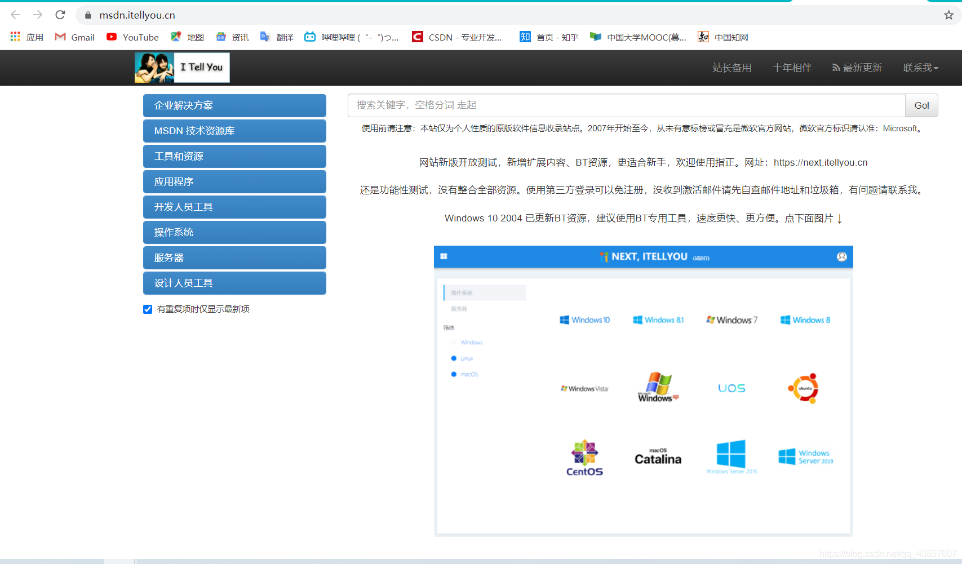Open YouTube bookmark
This screenshot has width=962, height=564.
pos(132,37)
